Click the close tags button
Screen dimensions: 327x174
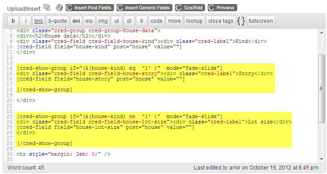click(x=221, y=21)
